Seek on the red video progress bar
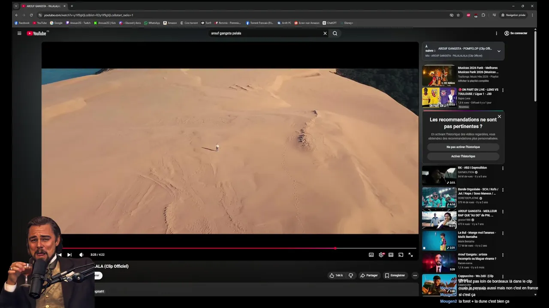Screen dimensions: 549x308 click(x=239, y=248)
